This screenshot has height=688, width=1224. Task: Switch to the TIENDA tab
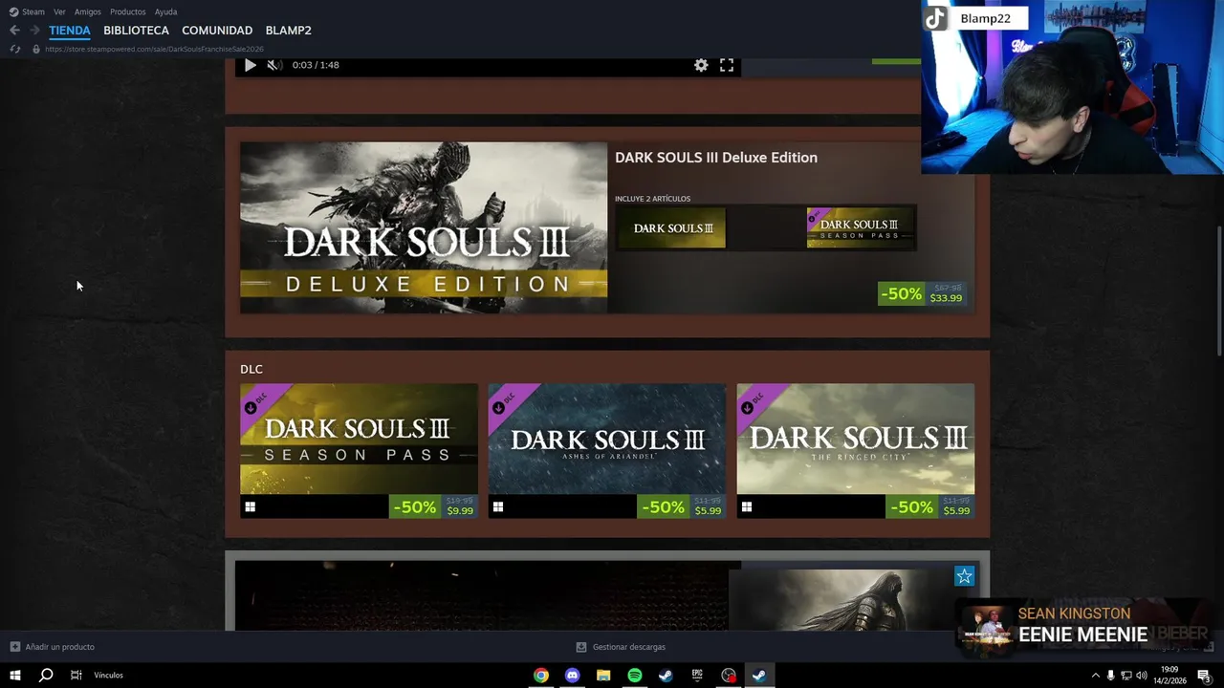pos(70,31)
